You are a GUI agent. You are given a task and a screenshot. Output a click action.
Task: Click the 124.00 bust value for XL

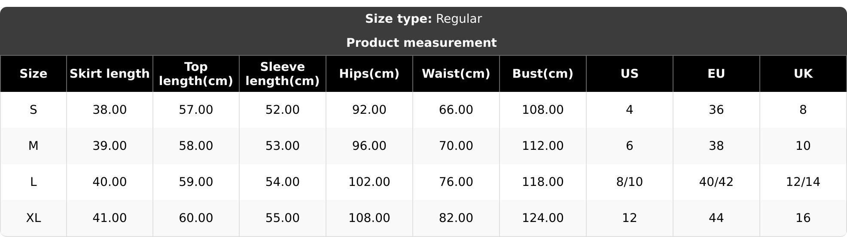point(542,218)
